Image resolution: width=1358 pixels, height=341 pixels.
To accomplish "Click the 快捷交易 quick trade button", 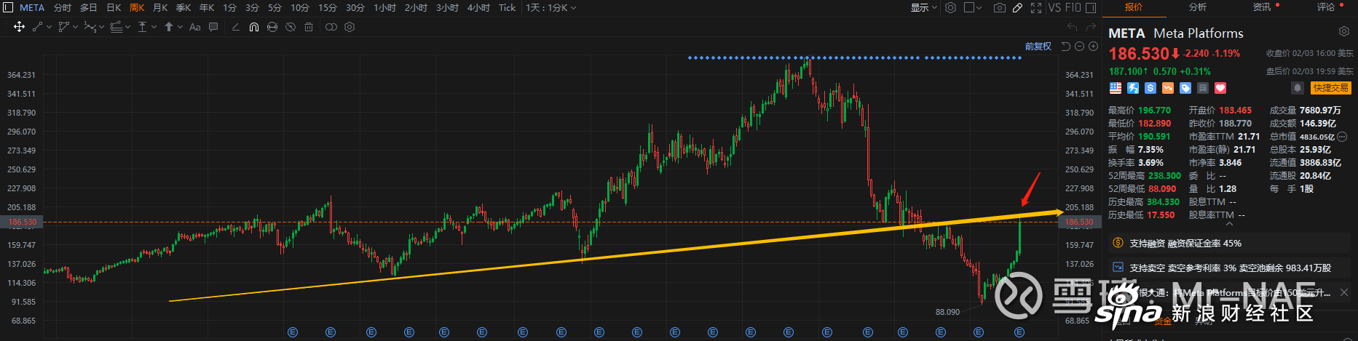I will [1330, 88].
